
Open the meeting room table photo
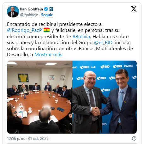39,97
